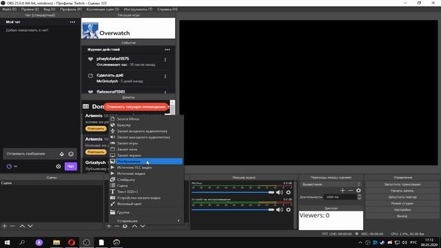The image size is (441, 248).
Task: Choose Фоновый цвет source entry
Action: pyautogui.click(x=146, y=204)
